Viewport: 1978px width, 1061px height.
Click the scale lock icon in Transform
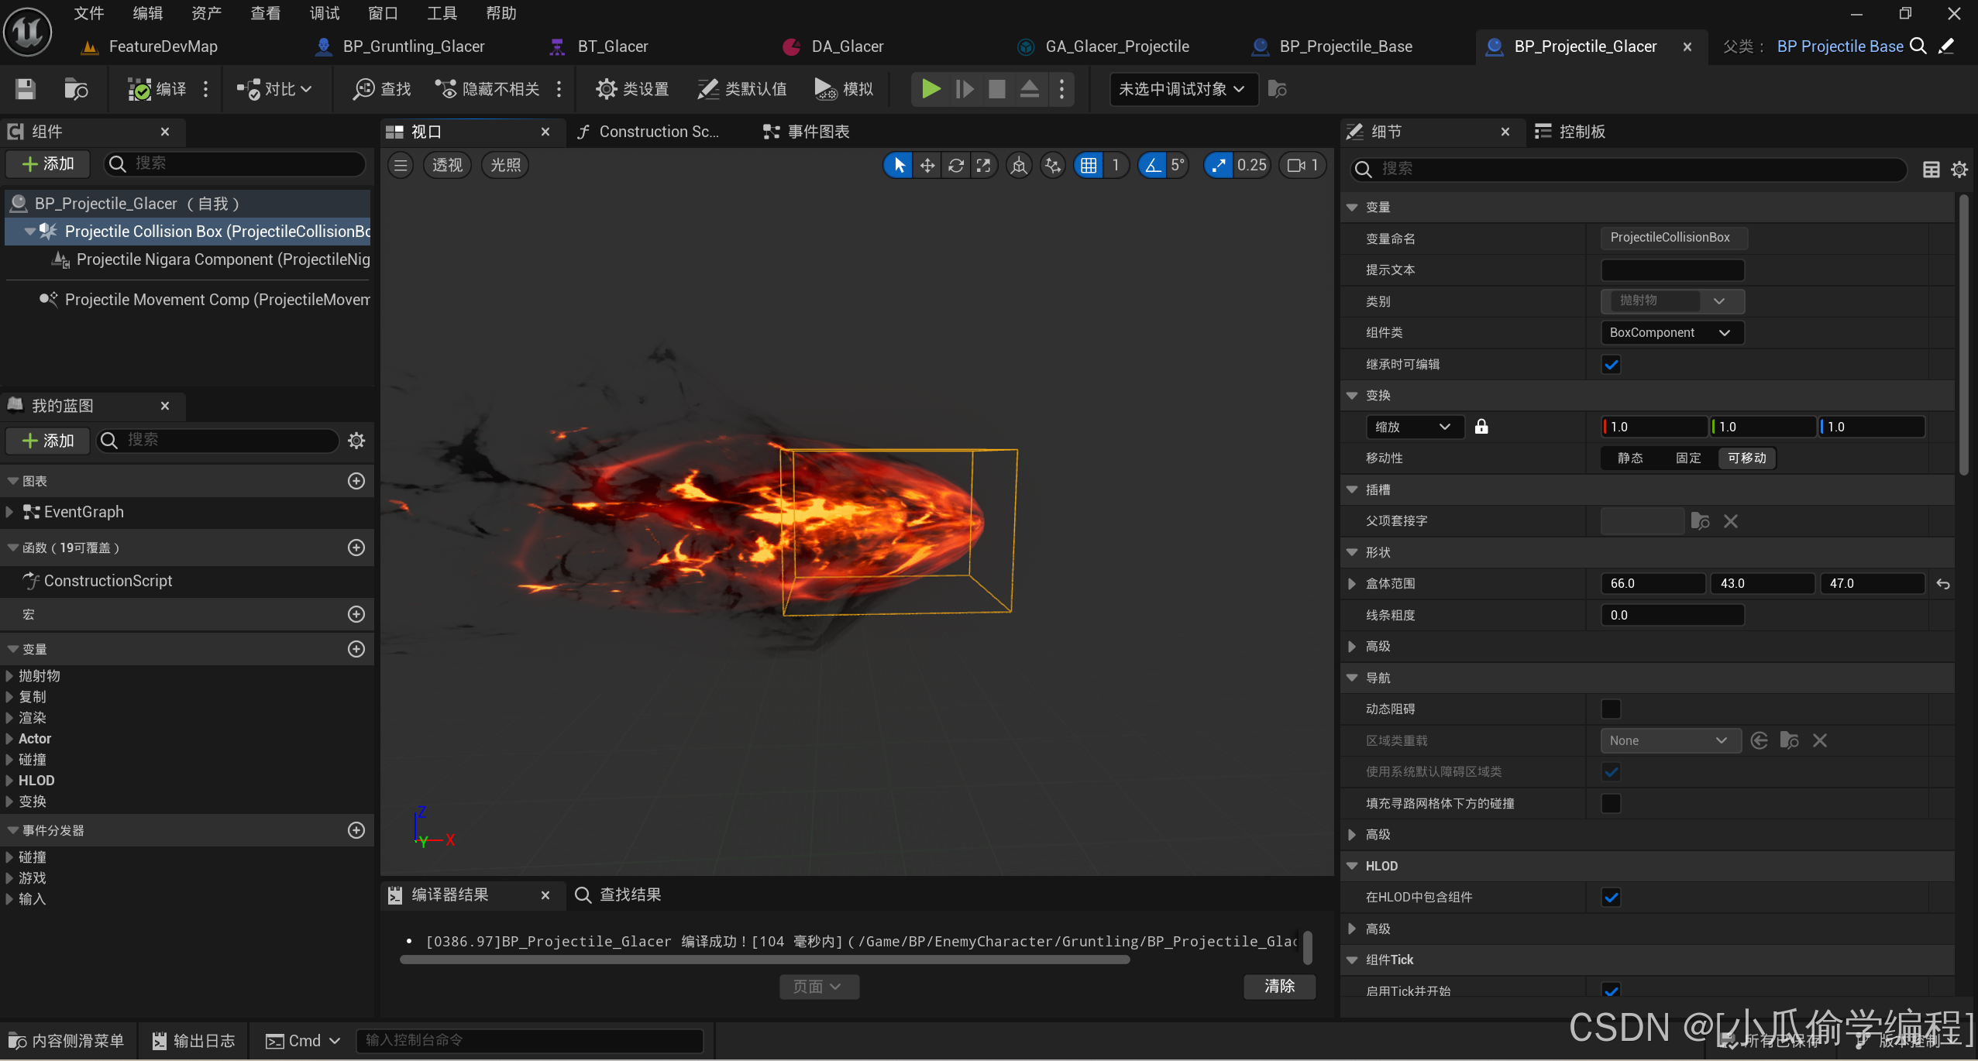[1481, 427]
